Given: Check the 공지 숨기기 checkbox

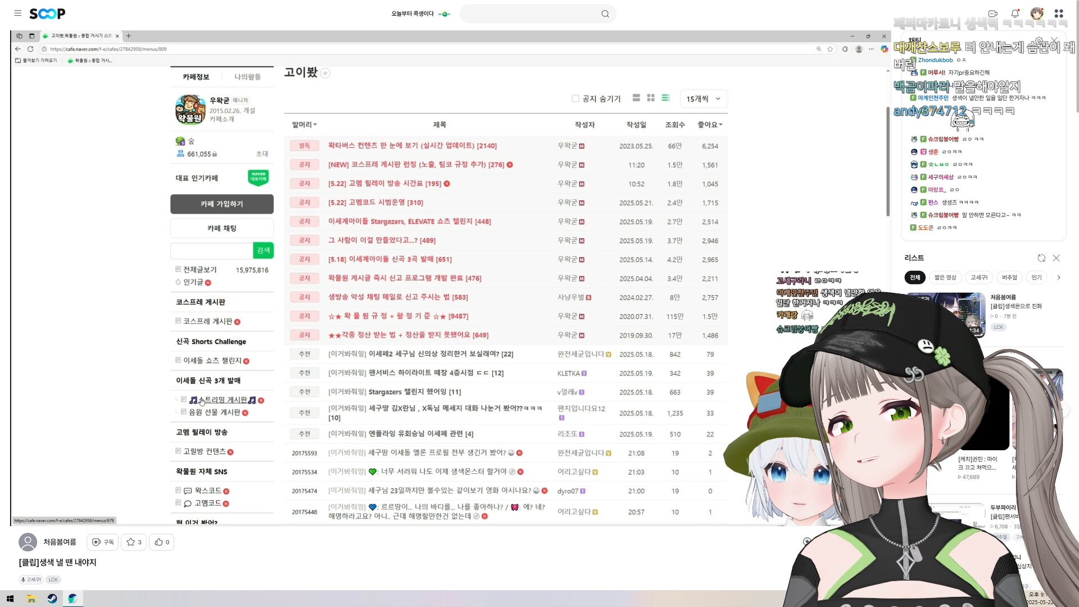Looking at the screenshot, I should pyautogui.click(x=575, y=98).
